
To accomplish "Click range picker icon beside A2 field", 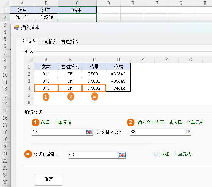I will click(x=88, y=132).
